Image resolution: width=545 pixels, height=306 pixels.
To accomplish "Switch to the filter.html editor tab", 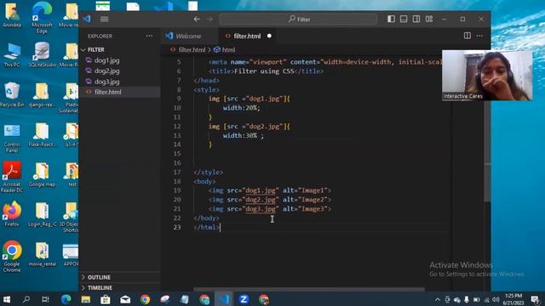I will point(247,36).
